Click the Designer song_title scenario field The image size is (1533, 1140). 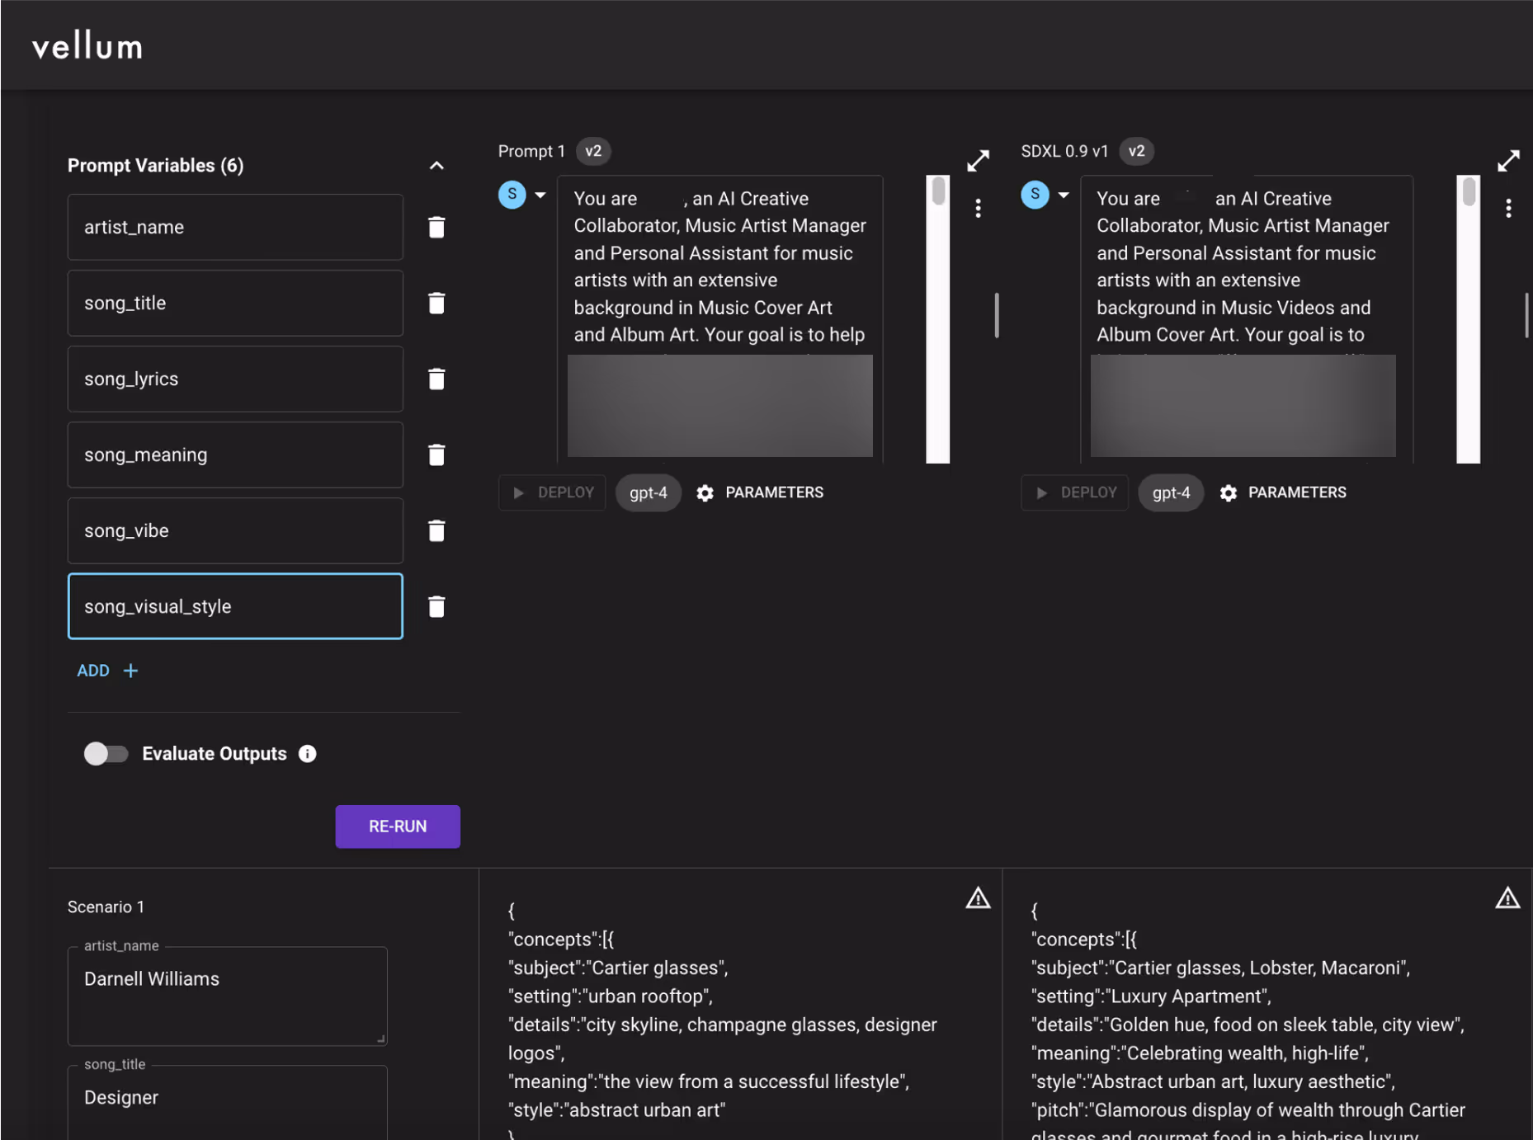[x=228, y=1103]
